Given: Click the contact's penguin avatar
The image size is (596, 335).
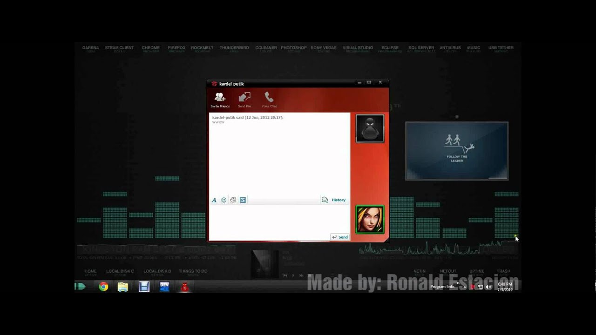Looking at the screenshot, I should click(370, 128).
